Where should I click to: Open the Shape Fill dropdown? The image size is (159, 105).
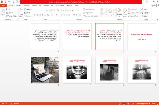point(132,9)
